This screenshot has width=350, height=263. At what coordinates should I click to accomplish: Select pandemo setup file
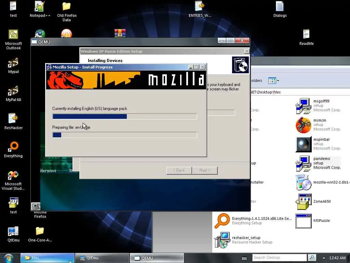click(318, 163)
